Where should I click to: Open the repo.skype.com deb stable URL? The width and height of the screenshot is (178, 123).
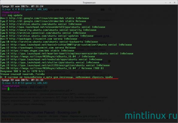(x=35, y=51)
